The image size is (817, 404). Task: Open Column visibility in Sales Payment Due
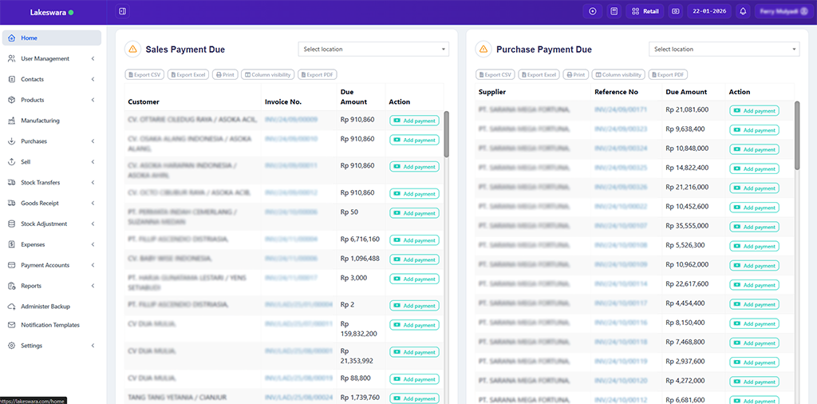coord(267,75)
